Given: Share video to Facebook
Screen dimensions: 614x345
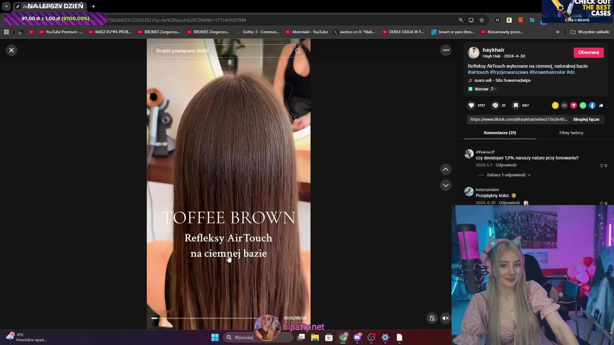Looking at the screenshot, I should 592,105.
